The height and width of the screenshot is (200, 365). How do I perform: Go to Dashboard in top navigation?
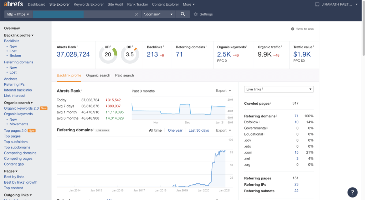coord(37,4)
